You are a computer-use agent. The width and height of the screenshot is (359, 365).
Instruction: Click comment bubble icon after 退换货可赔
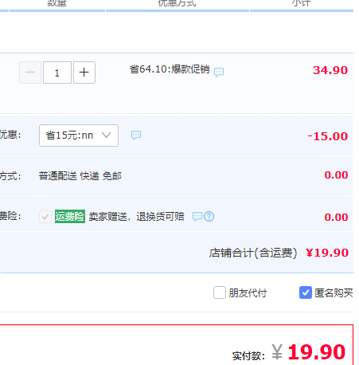(197, 217)
